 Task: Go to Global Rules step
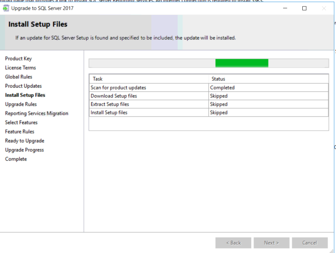point(19,77)
